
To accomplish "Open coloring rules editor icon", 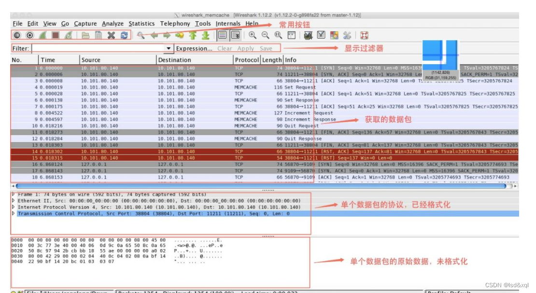I will (x=334, y=35).
